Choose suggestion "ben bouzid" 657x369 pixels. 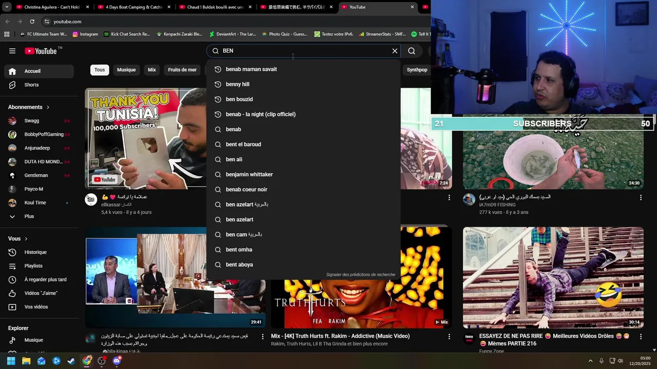(303, 99)
